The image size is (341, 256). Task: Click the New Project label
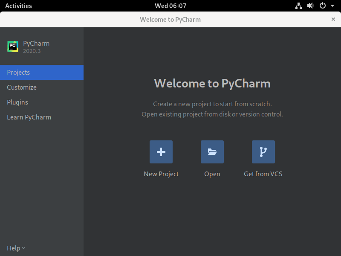161,174
